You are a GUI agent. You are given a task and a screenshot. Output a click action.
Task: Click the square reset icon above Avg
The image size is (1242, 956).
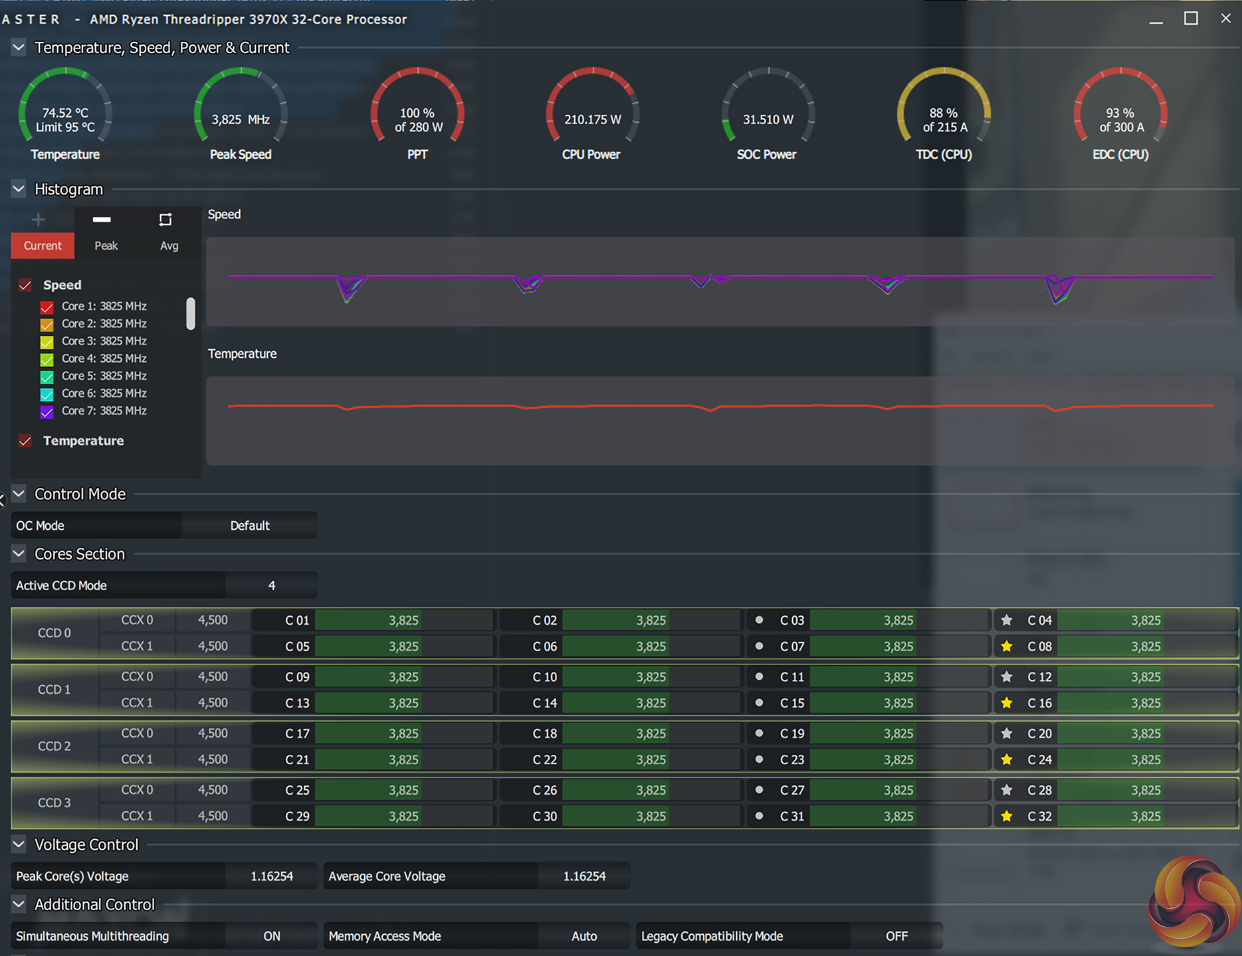tap(165, 219)
